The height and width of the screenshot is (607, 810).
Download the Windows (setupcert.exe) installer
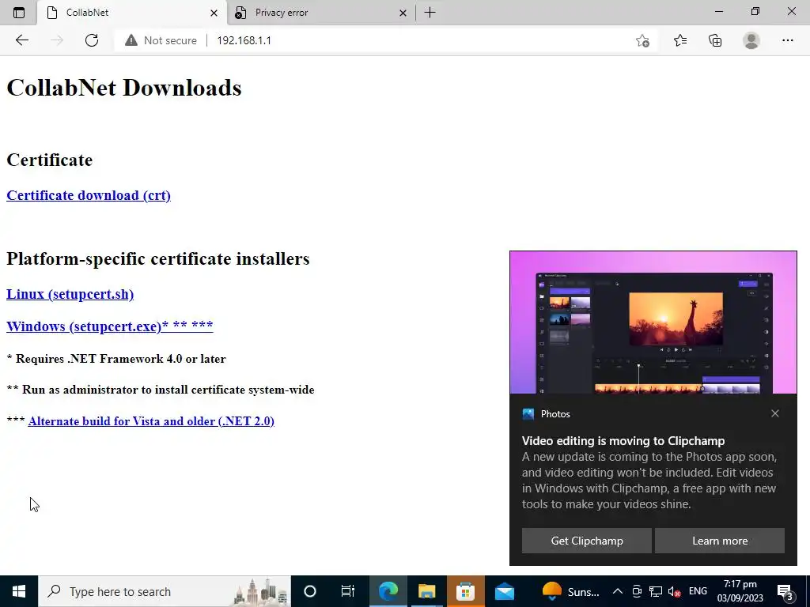109,326
